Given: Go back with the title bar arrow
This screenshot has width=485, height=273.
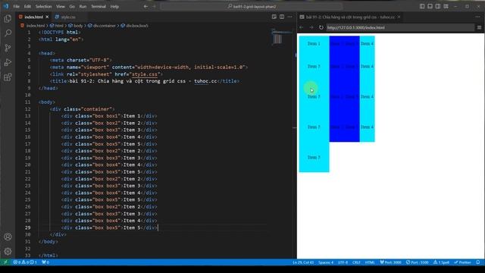Looking at the screenshot, I should [x=145, y=6].
